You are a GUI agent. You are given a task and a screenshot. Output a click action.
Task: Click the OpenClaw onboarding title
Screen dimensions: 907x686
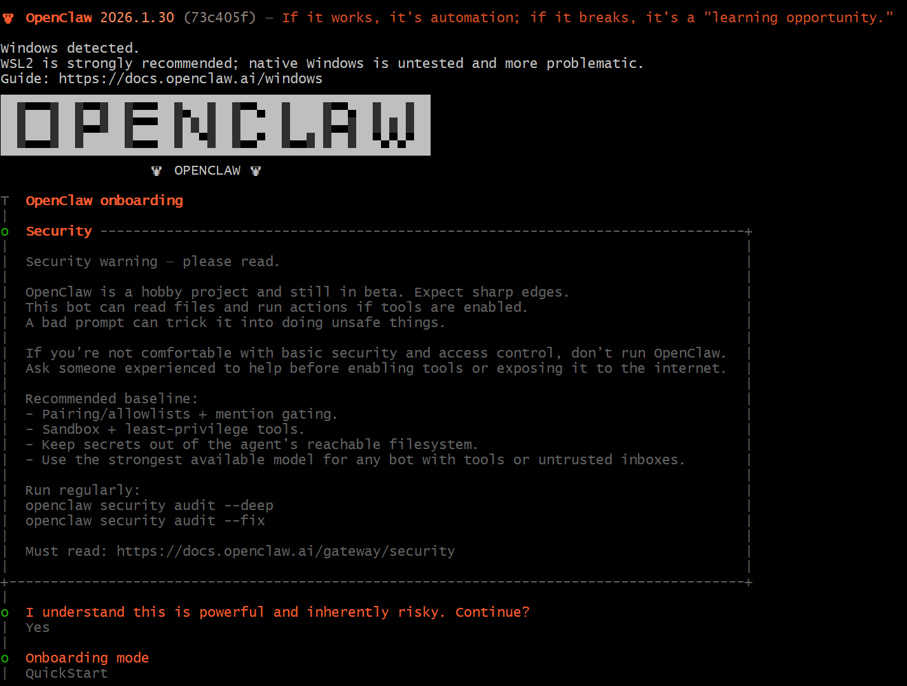[104, 201]
